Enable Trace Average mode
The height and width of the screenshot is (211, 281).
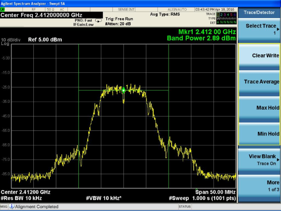pyautogui.click(x=259, y=82)
